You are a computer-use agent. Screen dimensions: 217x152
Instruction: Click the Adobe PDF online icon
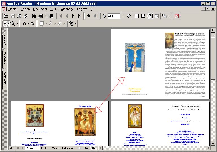coord(177,16)
